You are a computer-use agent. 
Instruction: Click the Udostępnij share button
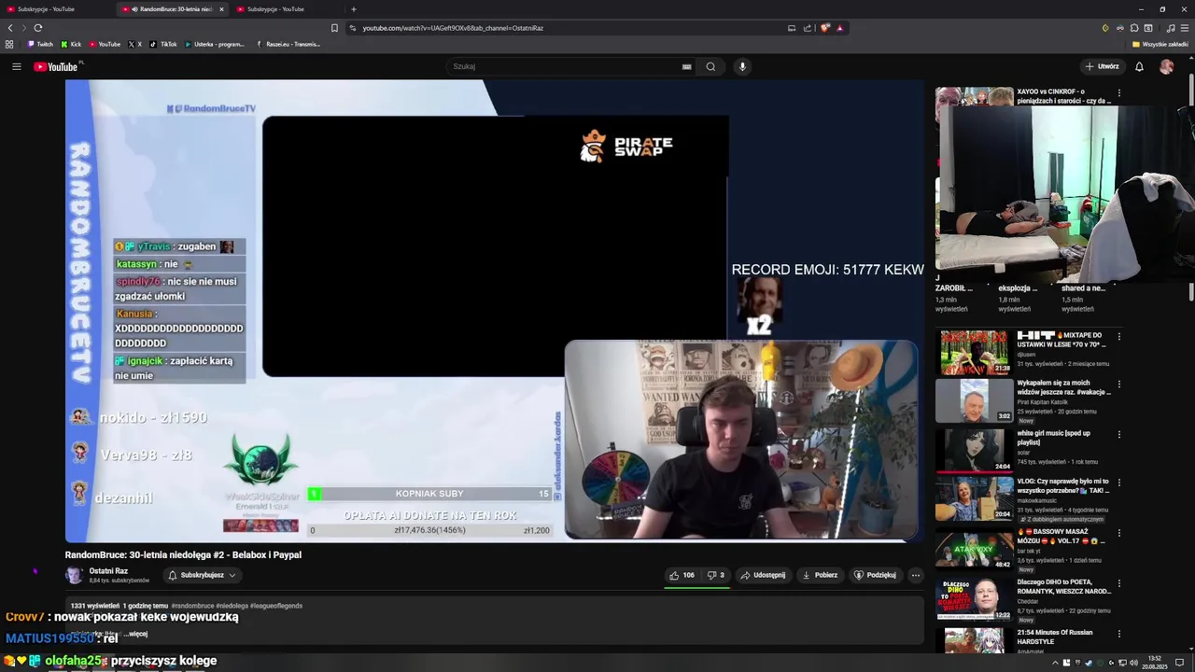[763, 575]
